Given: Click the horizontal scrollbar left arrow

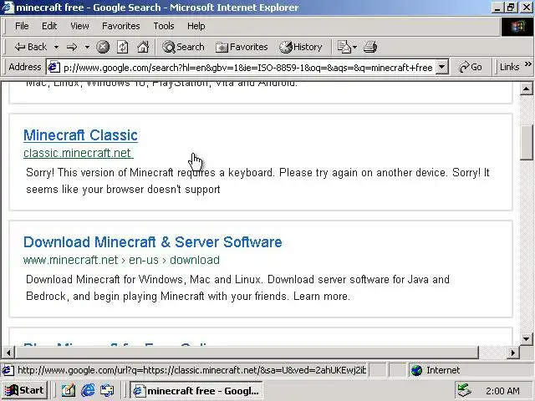Looking at the screenshot, I should [8, 353].
